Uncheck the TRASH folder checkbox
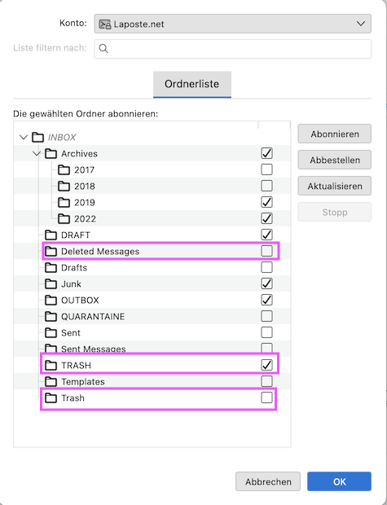 tap(266, 365)
